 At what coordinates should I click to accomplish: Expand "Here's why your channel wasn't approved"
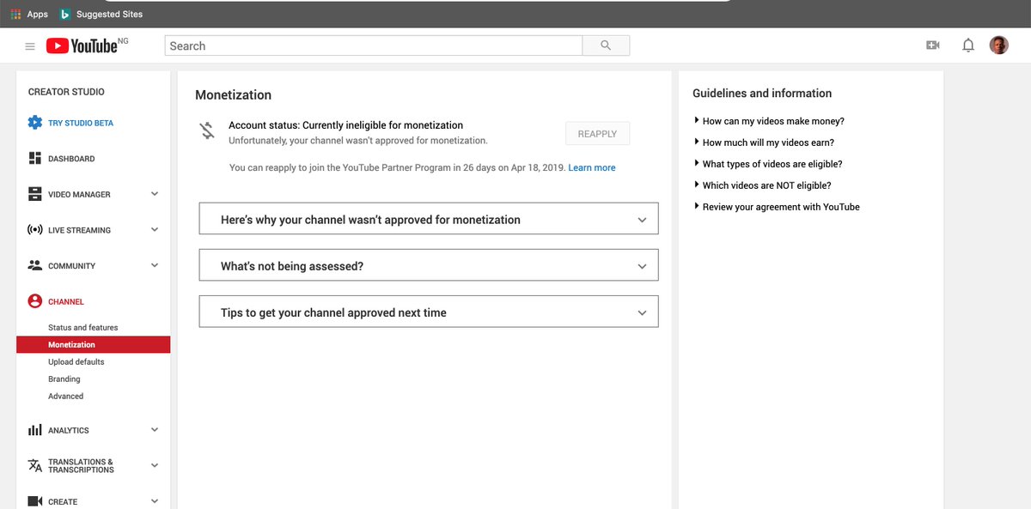[x=429, y=219]
